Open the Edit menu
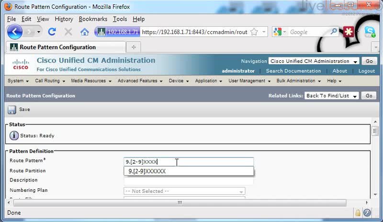 click(x=26, y=19)
